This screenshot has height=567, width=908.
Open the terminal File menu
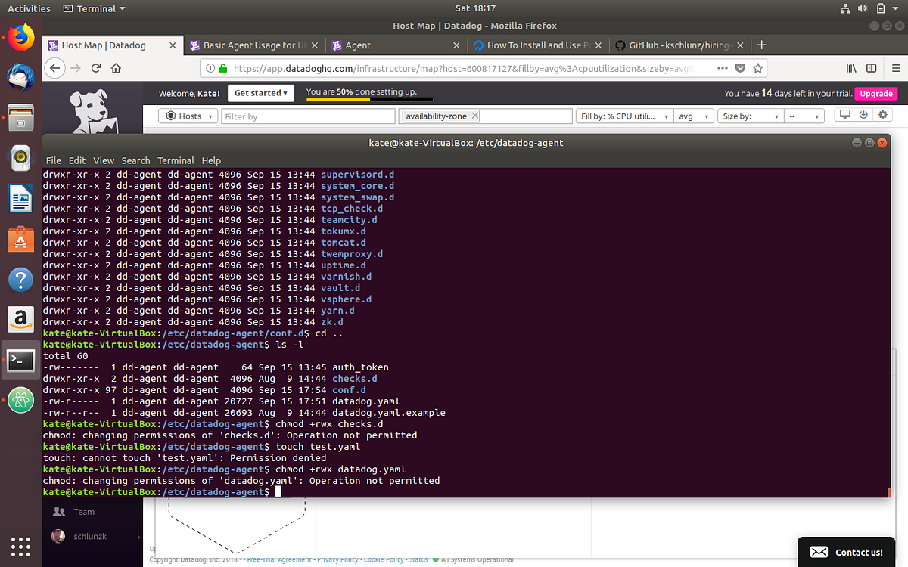pos(54,160)
